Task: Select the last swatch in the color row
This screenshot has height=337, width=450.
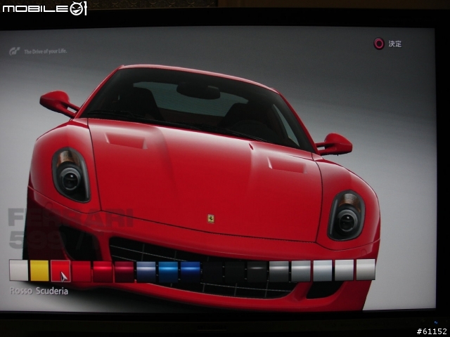Action: tap(366, 270)
